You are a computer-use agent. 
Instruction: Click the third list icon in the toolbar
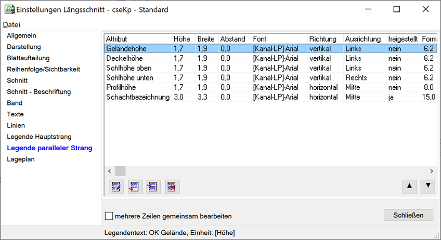(x=154, y=187)
